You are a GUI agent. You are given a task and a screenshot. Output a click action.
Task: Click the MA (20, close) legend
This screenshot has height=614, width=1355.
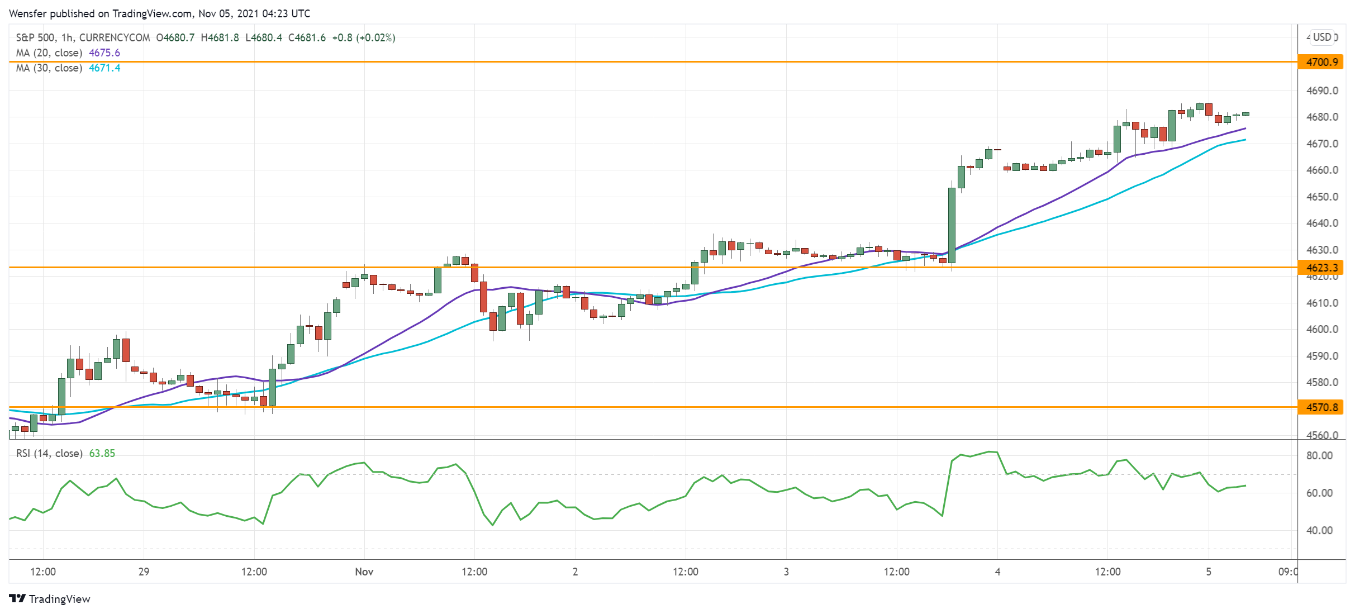click(49, 53)
